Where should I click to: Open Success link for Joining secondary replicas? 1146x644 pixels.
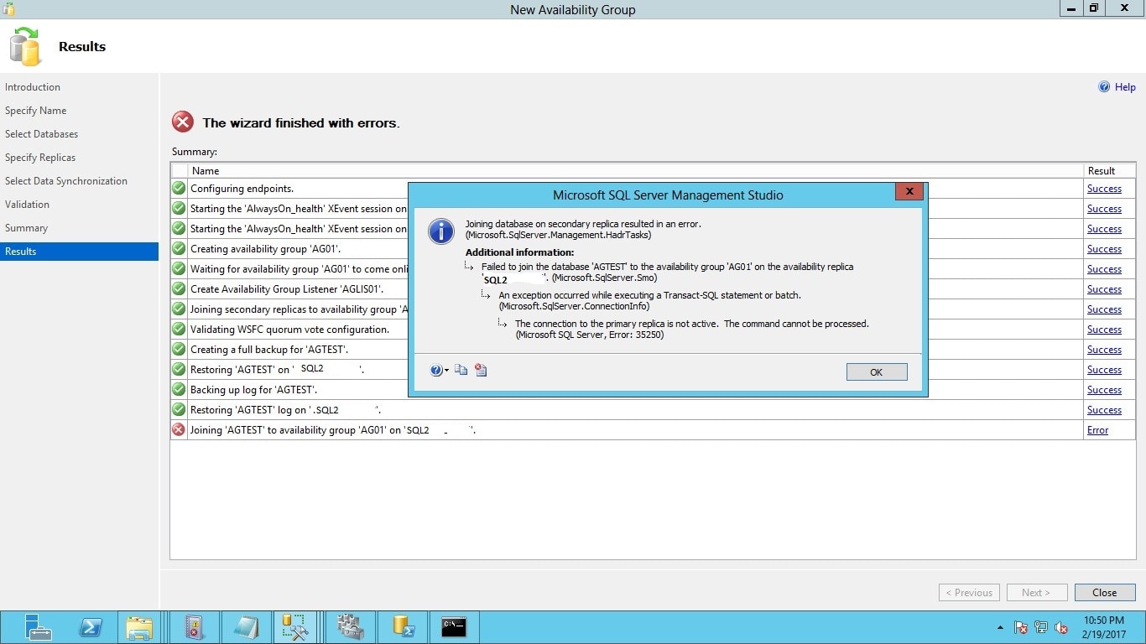coord(1104,309)
